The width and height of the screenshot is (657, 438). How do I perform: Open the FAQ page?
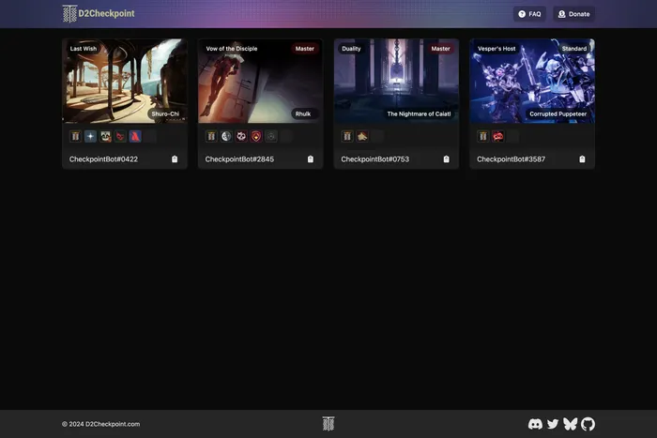(529, 14)
